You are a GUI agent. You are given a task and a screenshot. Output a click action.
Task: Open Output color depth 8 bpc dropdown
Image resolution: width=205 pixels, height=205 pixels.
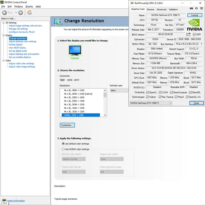click(112, 159)
